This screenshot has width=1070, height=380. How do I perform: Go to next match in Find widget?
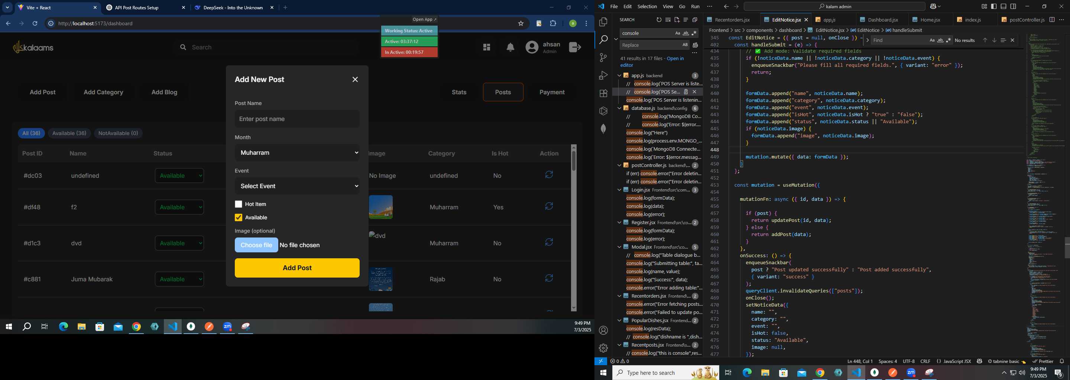(x=994, y=40)
